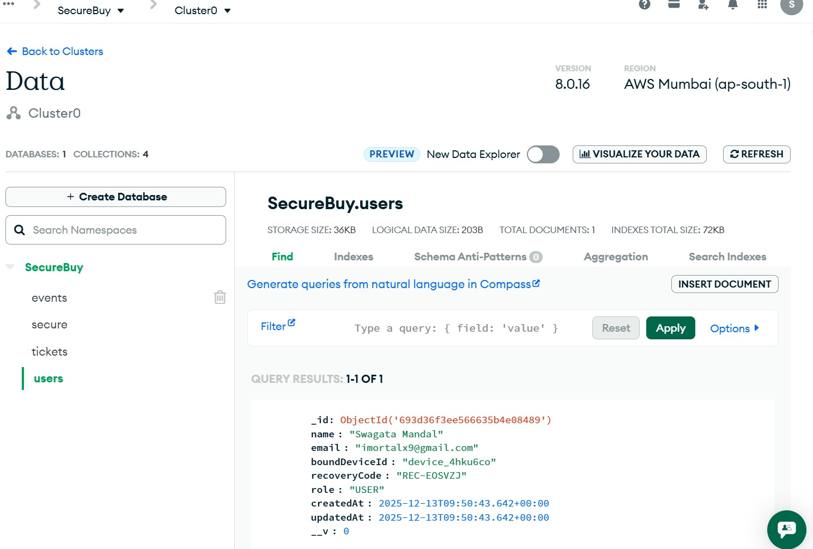Click the Cluster0 cluster icon under Data
The height and width of the screenshot is (549, 813).
[x=14, y=113]
